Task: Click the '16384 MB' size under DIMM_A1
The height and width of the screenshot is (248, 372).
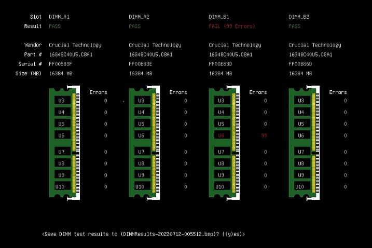Action: pos(61,74)
